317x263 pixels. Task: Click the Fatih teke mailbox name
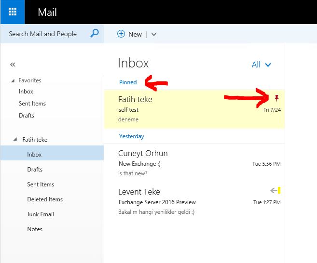pyautogui.click(x=35, y=140)
